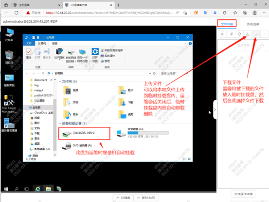Click the sort icon in transfer toolbar

click(x=231, y=34)
